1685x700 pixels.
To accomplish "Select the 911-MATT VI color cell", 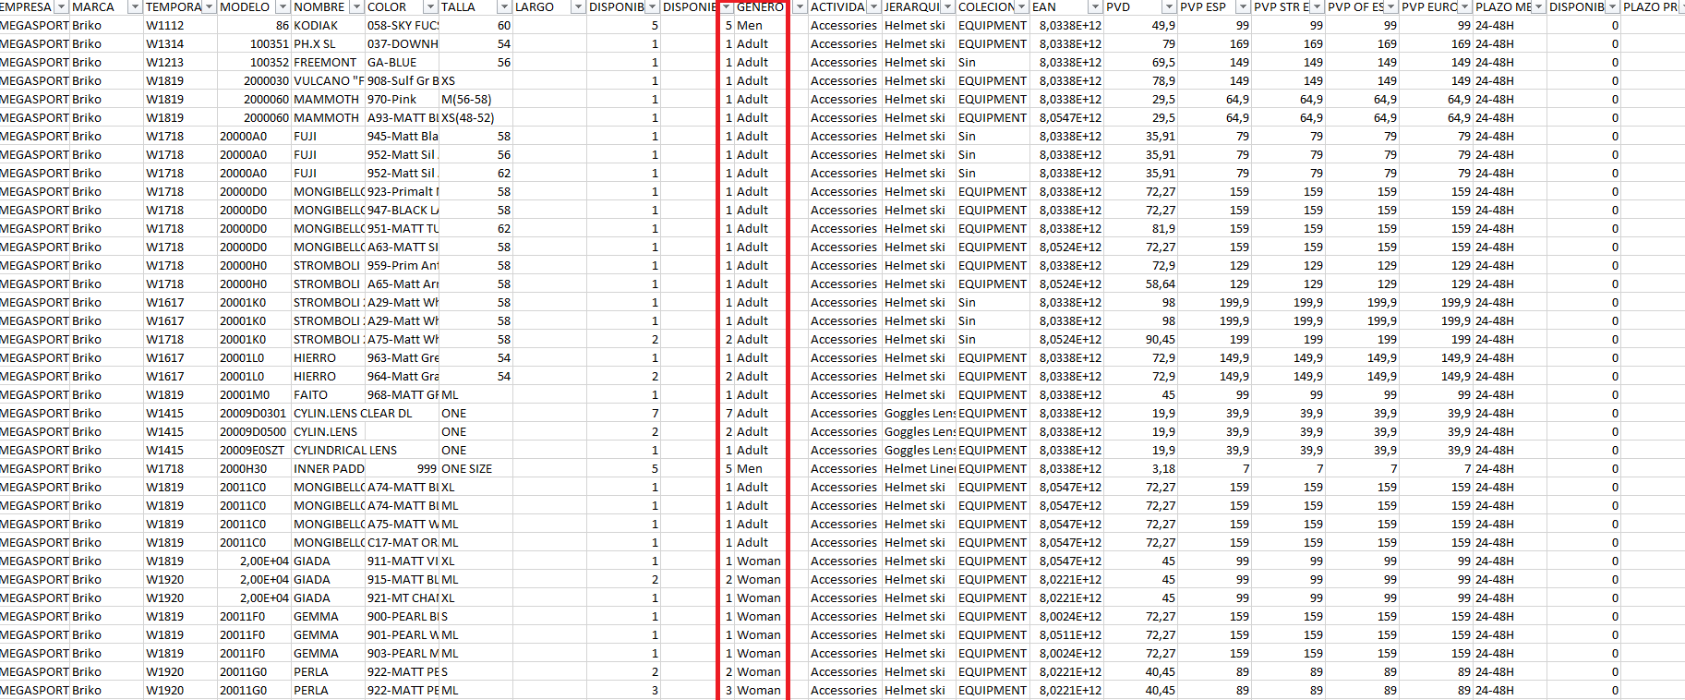I will (x=402, y=561).
